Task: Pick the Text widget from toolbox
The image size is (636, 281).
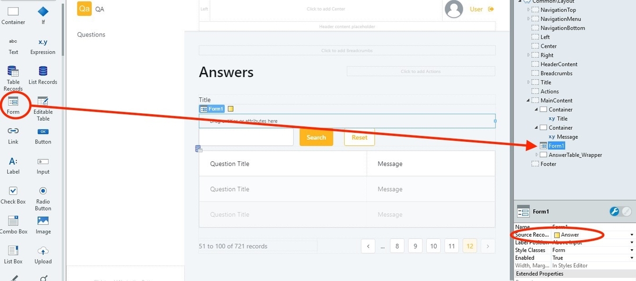Action: click(13, 46)
